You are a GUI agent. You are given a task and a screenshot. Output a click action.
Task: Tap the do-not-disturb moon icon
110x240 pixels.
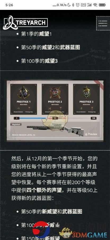[x=69, y=5]
